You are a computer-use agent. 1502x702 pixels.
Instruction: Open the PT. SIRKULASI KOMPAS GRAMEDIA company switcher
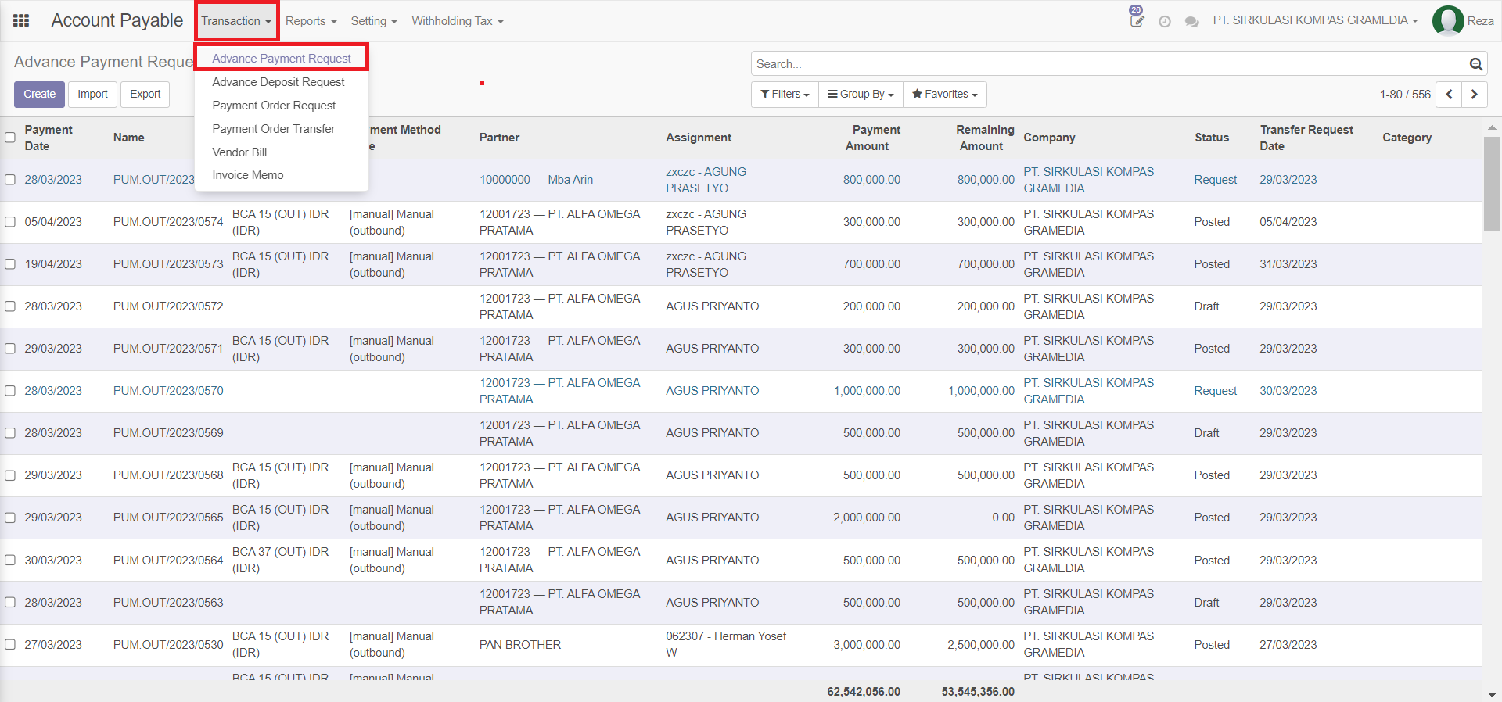(1315, 21)
